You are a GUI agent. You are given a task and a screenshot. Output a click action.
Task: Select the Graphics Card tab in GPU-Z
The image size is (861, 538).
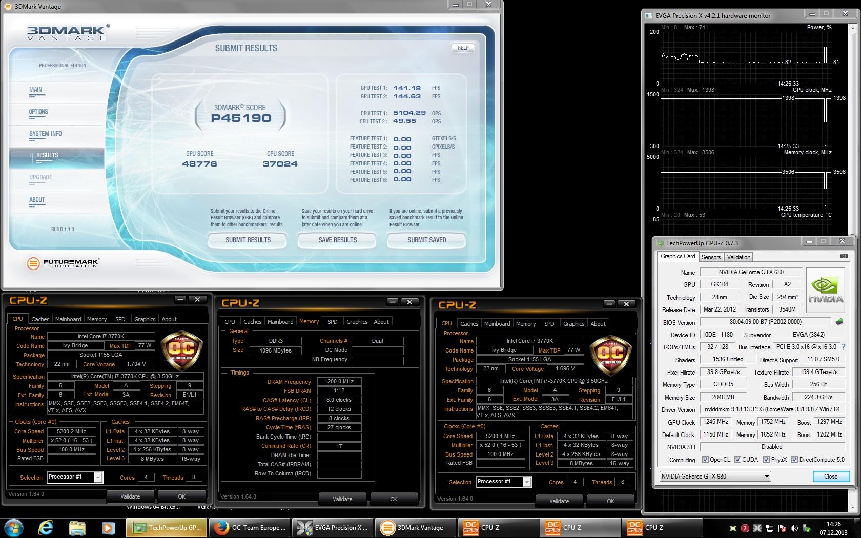click(x=678, y=256)
